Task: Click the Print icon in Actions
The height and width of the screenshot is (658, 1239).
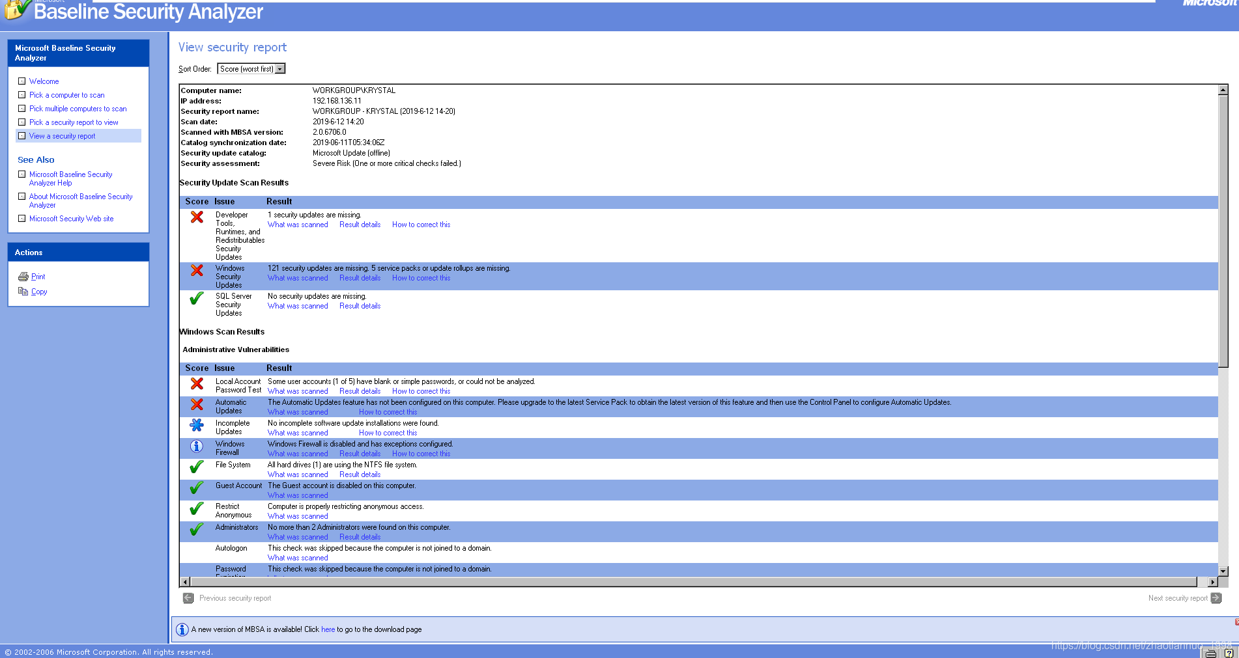Action: pos(23,277)
